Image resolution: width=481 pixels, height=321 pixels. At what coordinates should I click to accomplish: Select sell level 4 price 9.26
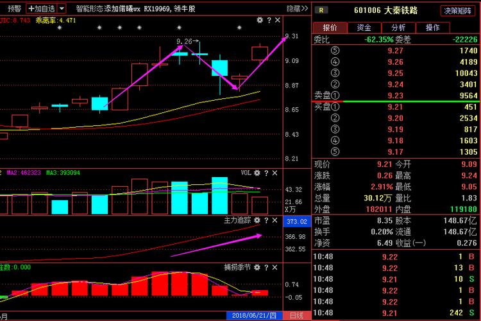click(395, 62)
